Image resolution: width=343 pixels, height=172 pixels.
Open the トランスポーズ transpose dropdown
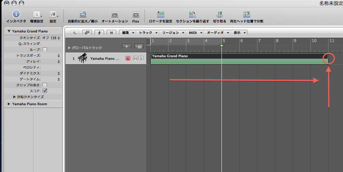pos(59,56)
